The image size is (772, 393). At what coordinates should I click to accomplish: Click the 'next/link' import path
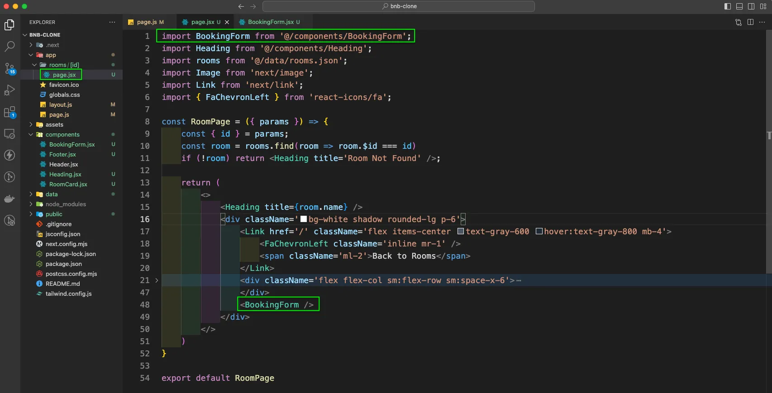[x=272, y=85]
